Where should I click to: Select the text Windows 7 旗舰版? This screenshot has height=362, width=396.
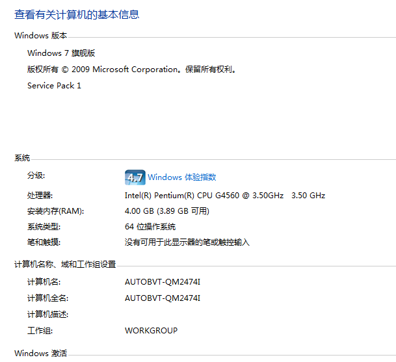[x=61, y=53]
